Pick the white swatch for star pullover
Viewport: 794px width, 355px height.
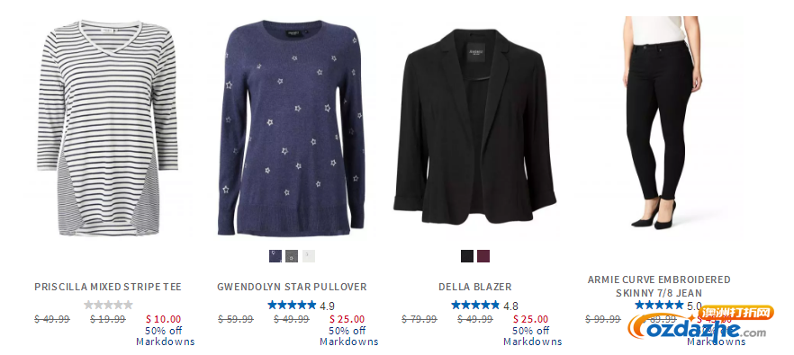(x=309, y=256)
